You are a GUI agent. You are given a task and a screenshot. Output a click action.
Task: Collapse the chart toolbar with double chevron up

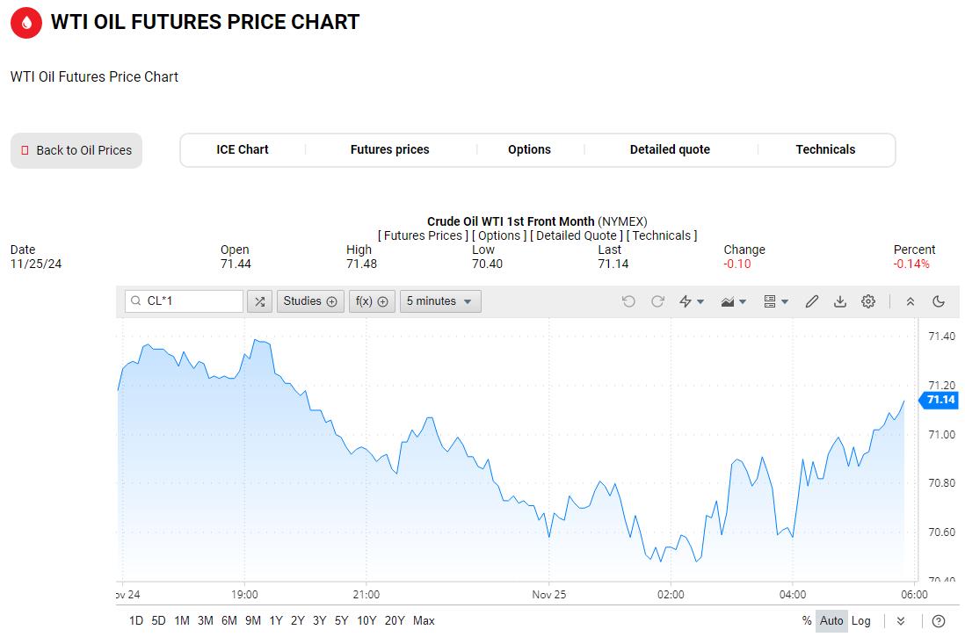coord(911,301)
